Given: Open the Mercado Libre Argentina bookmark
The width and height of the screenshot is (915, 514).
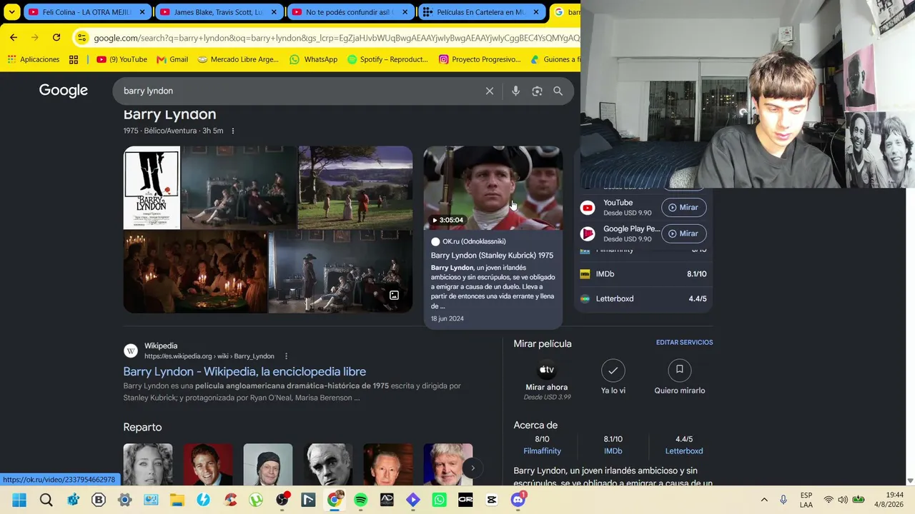Looking at the screenshot, I should click(x=238, y=59).
